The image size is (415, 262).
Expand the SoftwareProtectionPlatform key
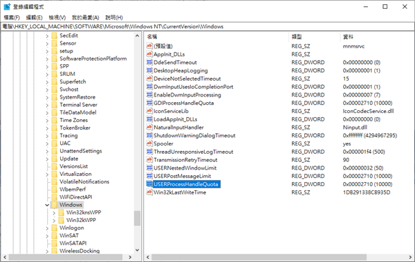point(47,59)
